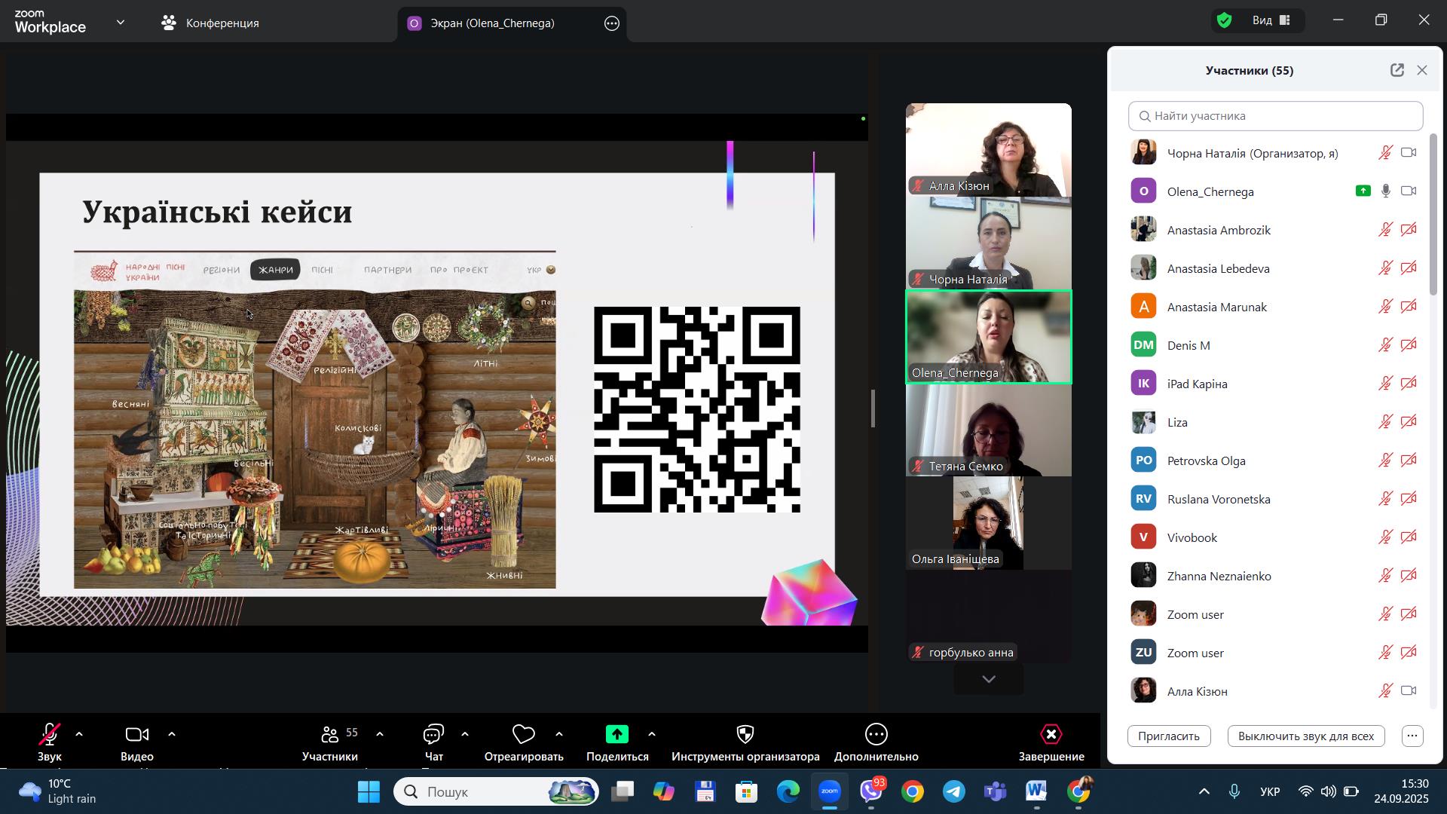Viewport: 1447px width, 814px height.
Task: Unmute audio with the Звук microphone button
Action: [50, 735]
